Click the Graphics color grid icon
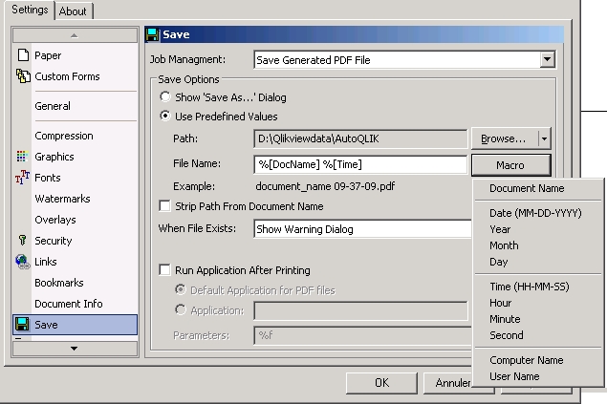 point(22,157)
